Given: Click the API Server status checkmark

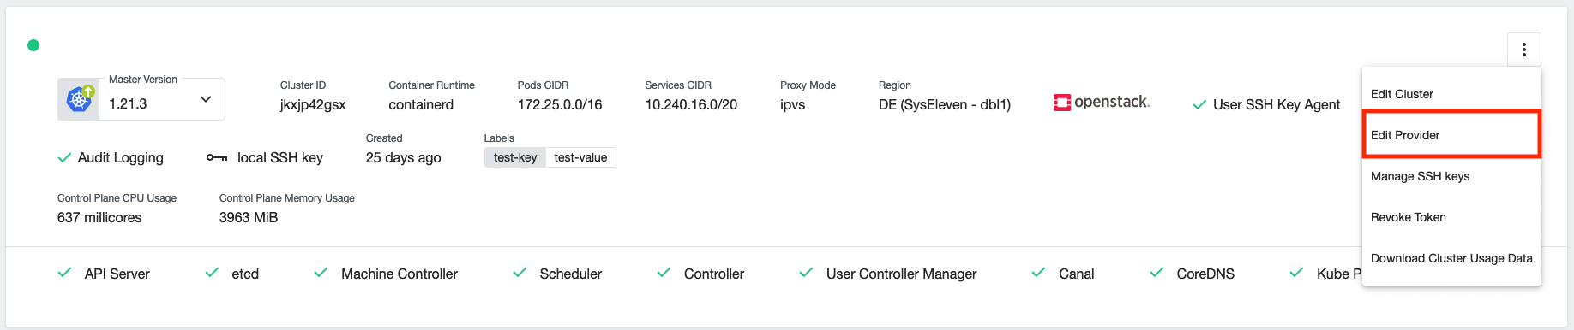Looking at the screenshot, I should (x=64, y=273).
